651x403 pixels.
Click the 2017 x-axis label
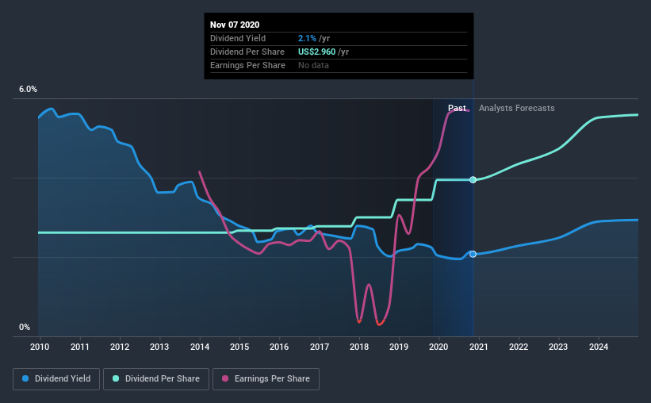(320, 347)
